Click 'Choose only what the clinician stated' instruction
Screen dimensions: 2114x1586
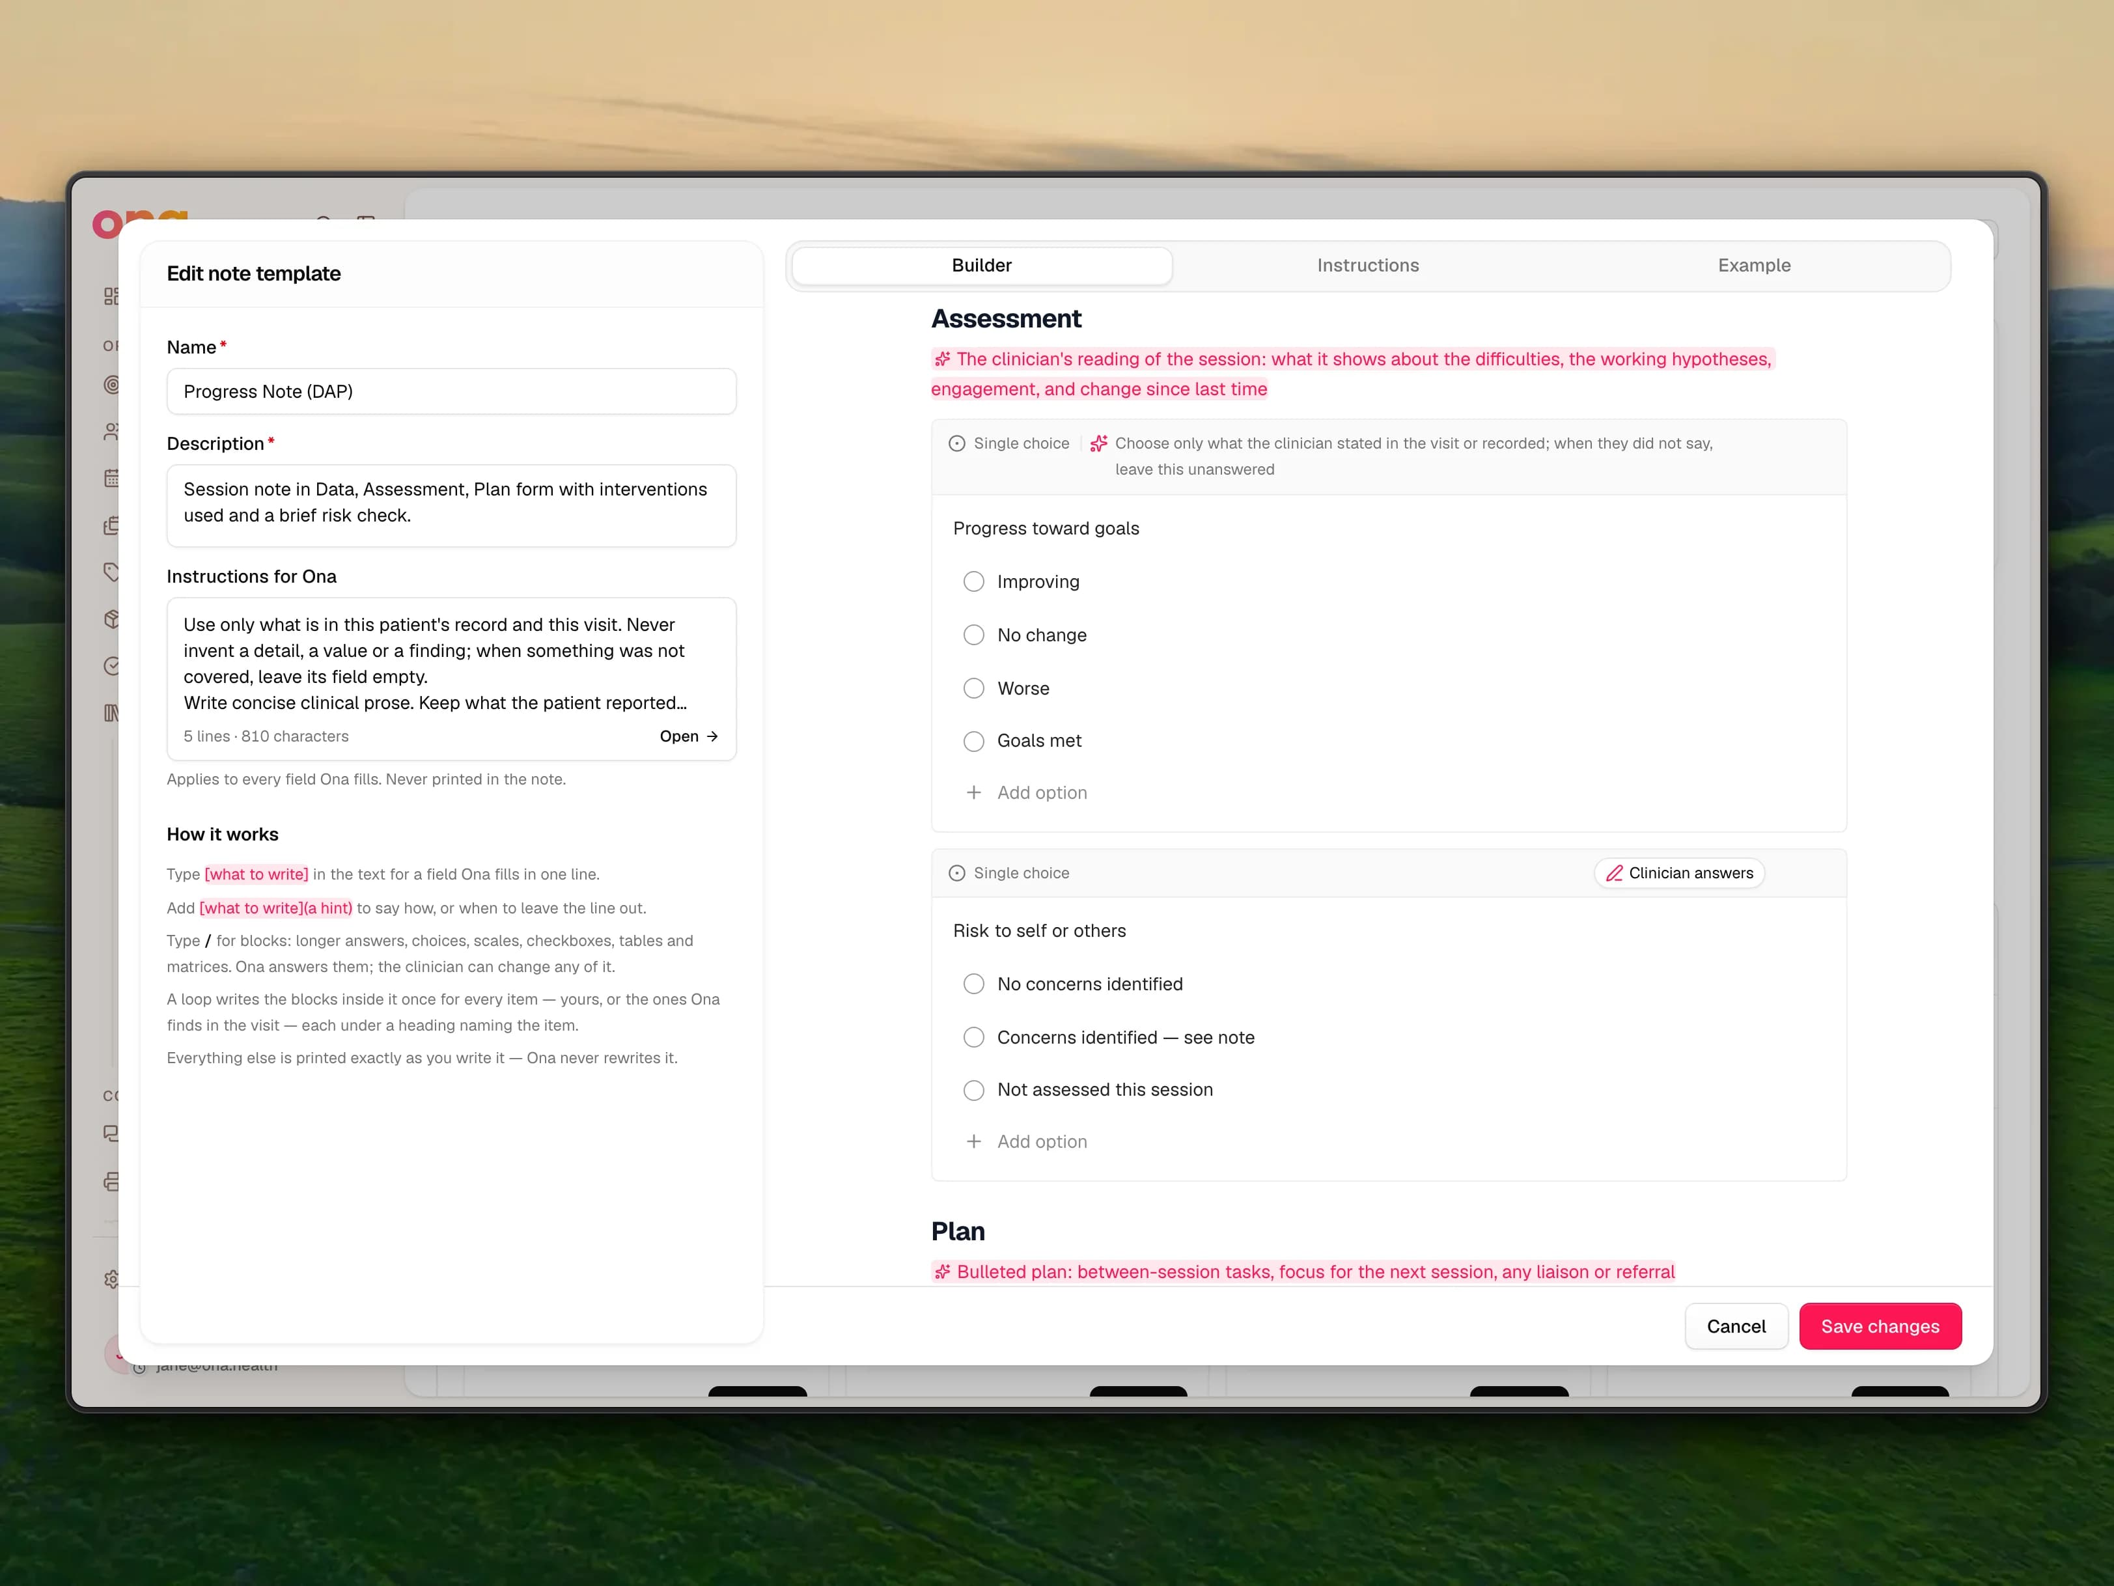1413,456
